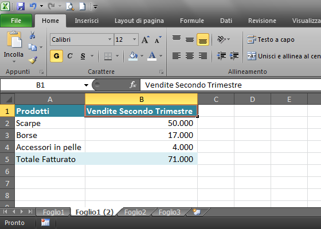Click the Undo arrow icon
This screenshot has width=321, height=229.
pos(33,6)
